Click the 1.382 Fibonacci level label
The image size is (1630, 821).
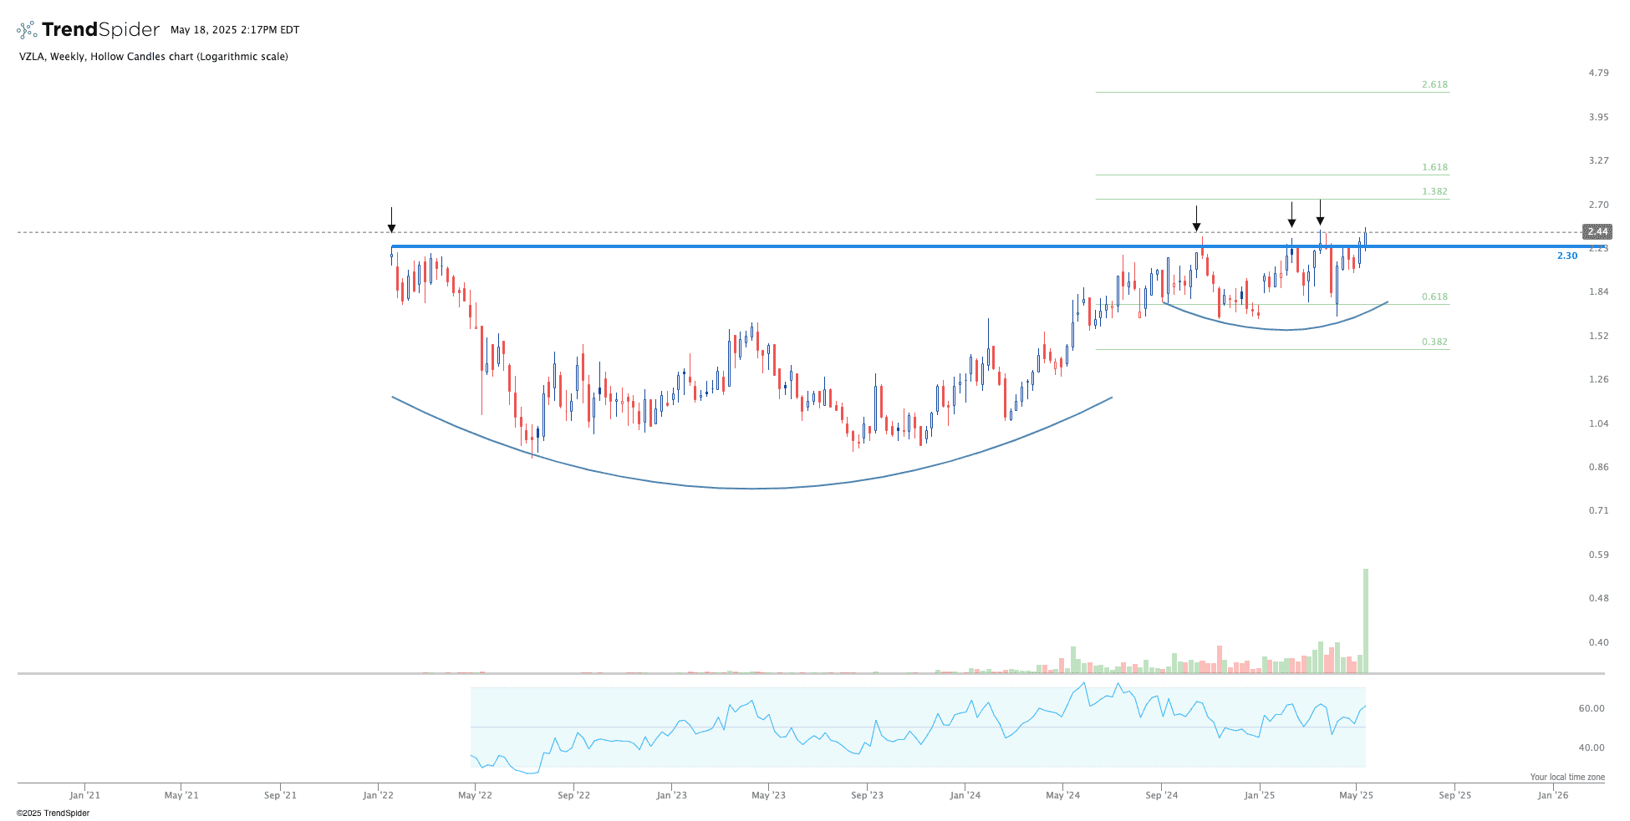point(1434,192)
